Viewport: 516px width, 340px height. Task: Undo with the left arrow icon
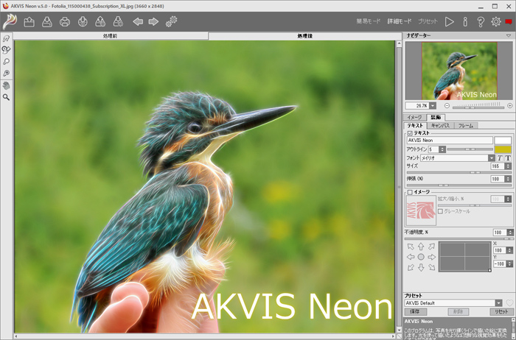click(138, 22)
